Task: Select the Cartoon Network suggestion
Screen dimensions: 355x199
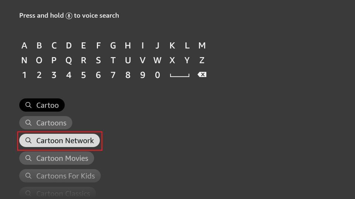Action: [x=60, y=140]
